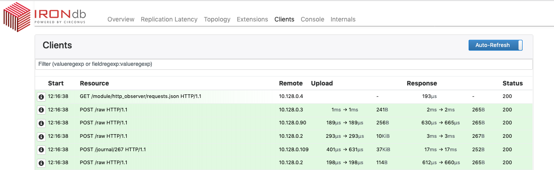Open info icon for 114B upload row

click(x=41, y=163)
